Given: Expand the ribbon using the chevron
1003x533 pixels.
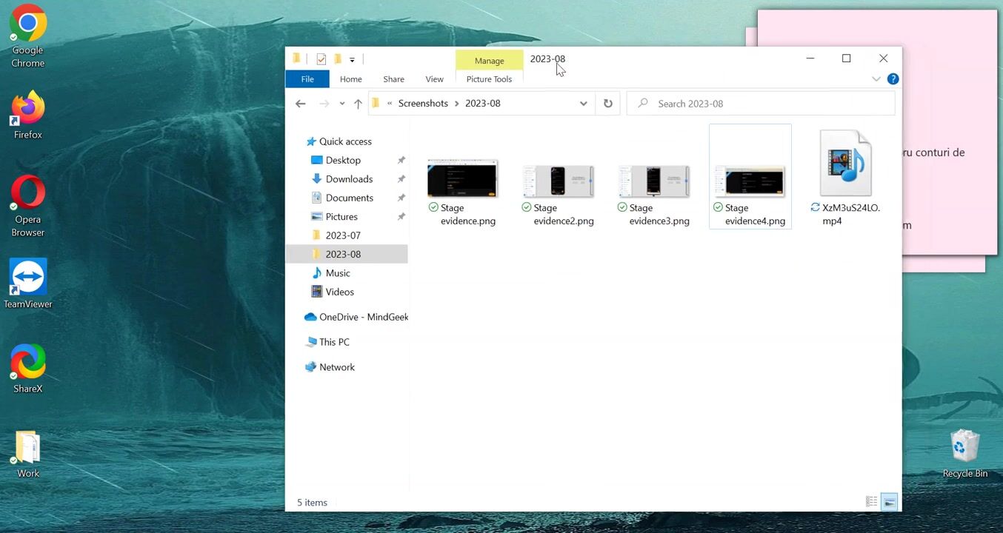Looking at the screenshot, I should tap(876, 79).
